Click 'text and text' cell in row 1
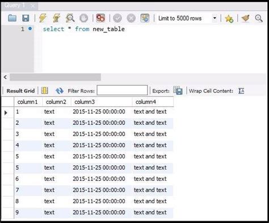Image resolution: width=269 pixels, height=223 pixels. pos(153,112)
